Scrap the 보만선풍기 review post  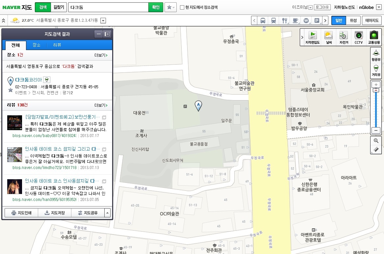pyautogui.click(x=104, y=117)
